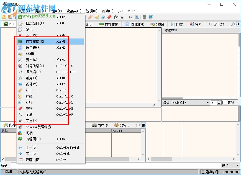
Task: Click the stepper up arrow beside the 5
Action: pyautogui.click(x=218, y=101)
